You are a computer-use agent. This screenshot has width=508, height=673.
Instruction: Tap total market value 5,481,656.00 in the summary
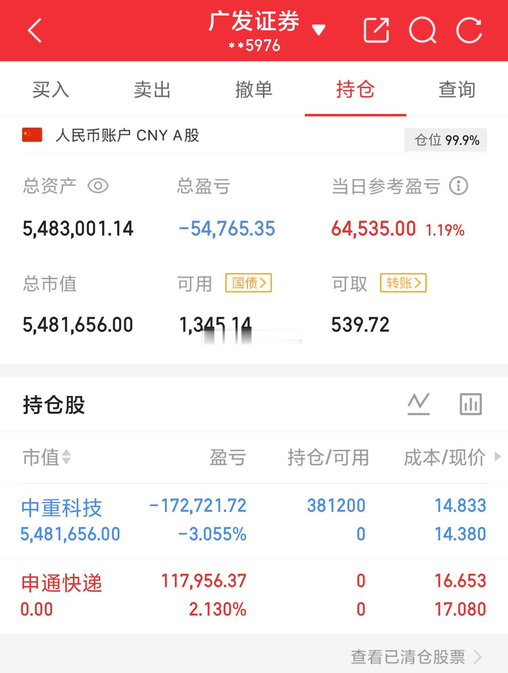(78, 325)
